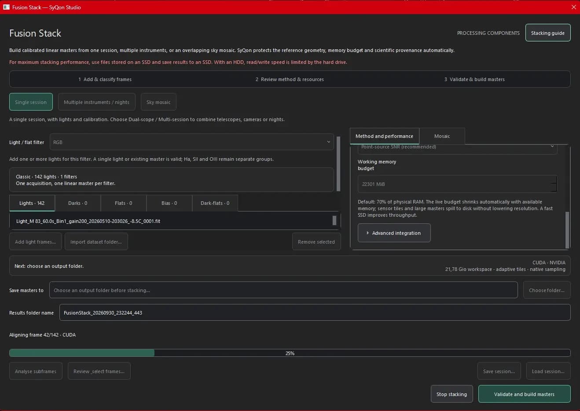Image resolution: width=580 pixels, height=411 pixels.
Task: Click the CUDA · NVIDIA status label
Action: click(x=549, y=263)
